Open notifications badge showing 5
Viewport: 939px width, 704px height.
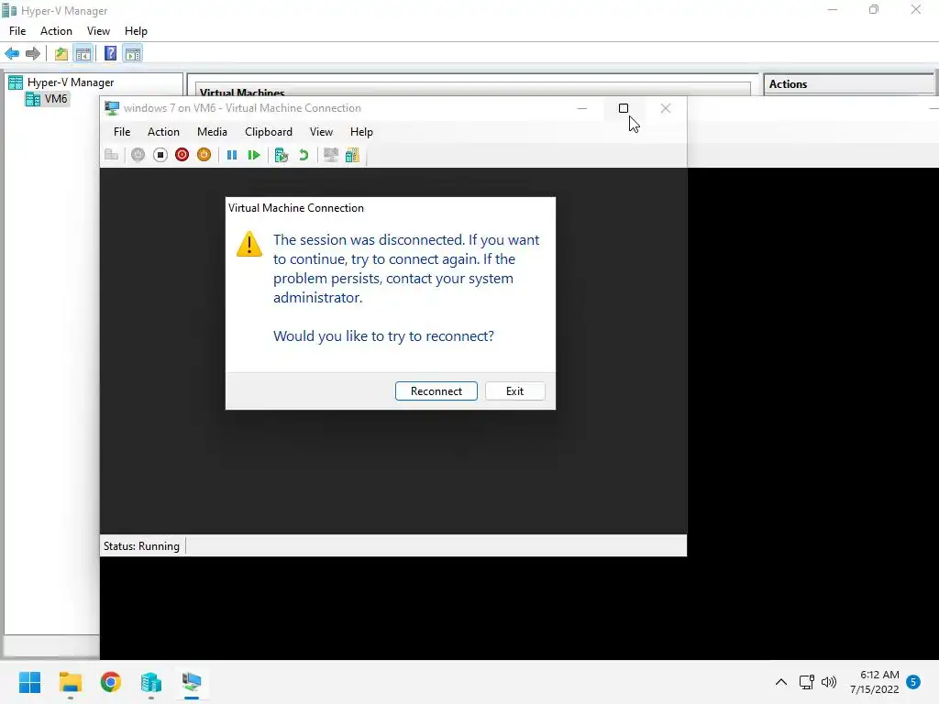tap(913, 682)
